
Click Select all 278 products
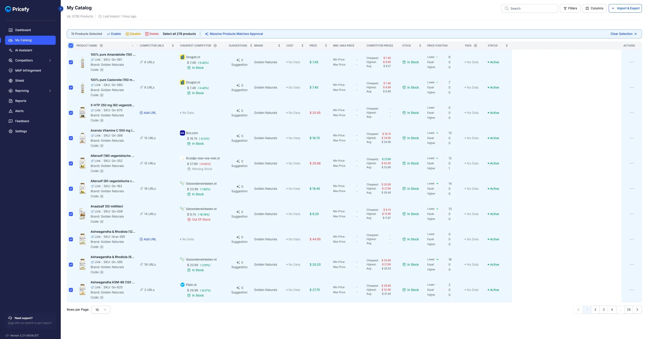[179, 34]
